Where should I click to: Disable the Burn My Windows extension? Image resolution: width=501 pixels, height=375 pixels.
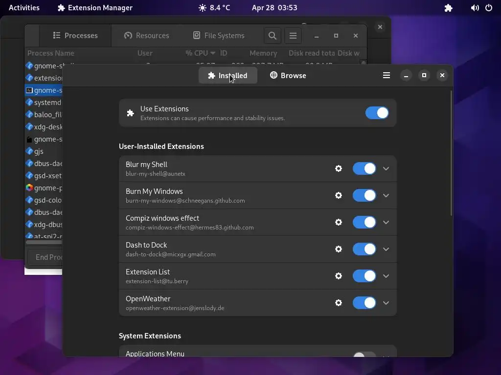pyautogui.click(x=364, y=195)
